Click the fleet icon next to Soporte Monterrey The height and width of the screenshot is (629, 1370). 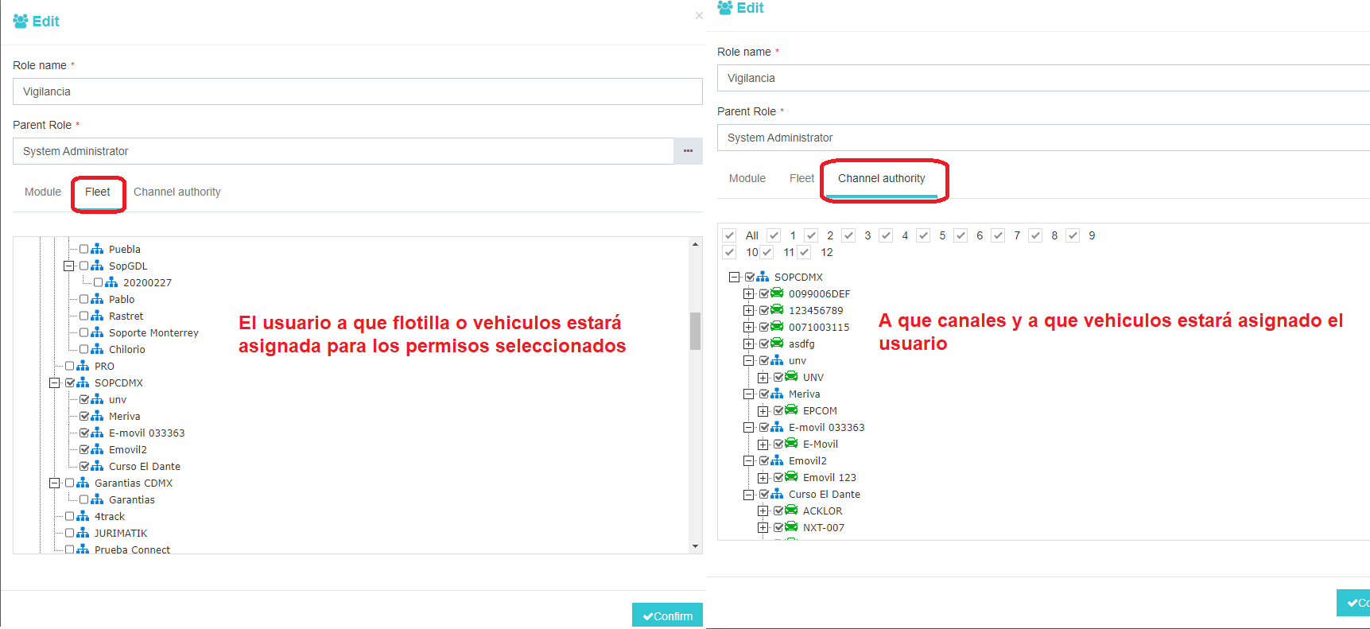pos(97,332)
